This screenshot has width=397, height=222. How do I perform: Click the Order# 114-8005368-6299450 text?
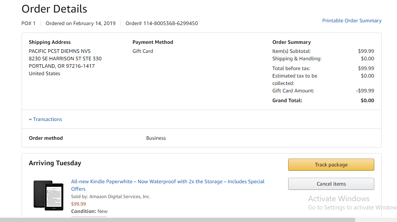tap(162, 23)
